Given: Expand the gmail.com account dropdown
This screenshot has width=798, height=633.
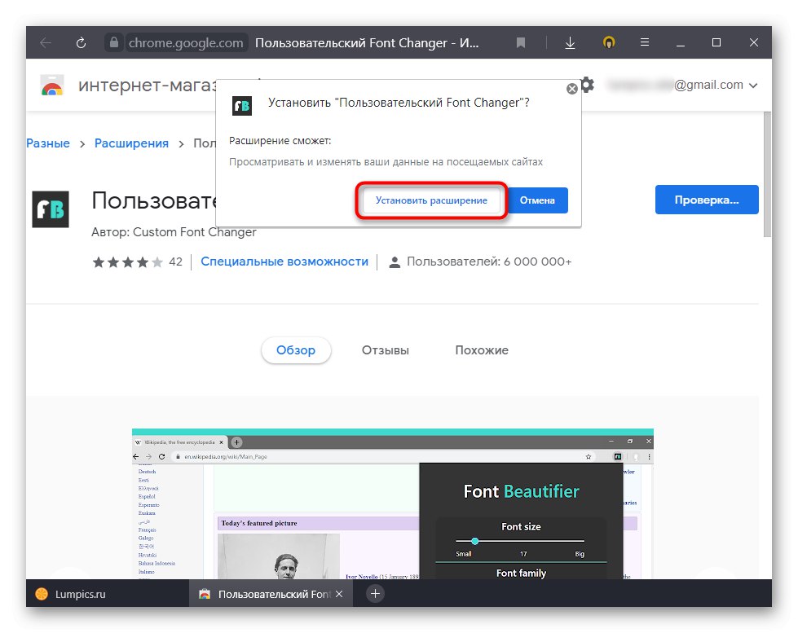Looking at the screenshot, I should pyautogui.click(x=754, y=85).
